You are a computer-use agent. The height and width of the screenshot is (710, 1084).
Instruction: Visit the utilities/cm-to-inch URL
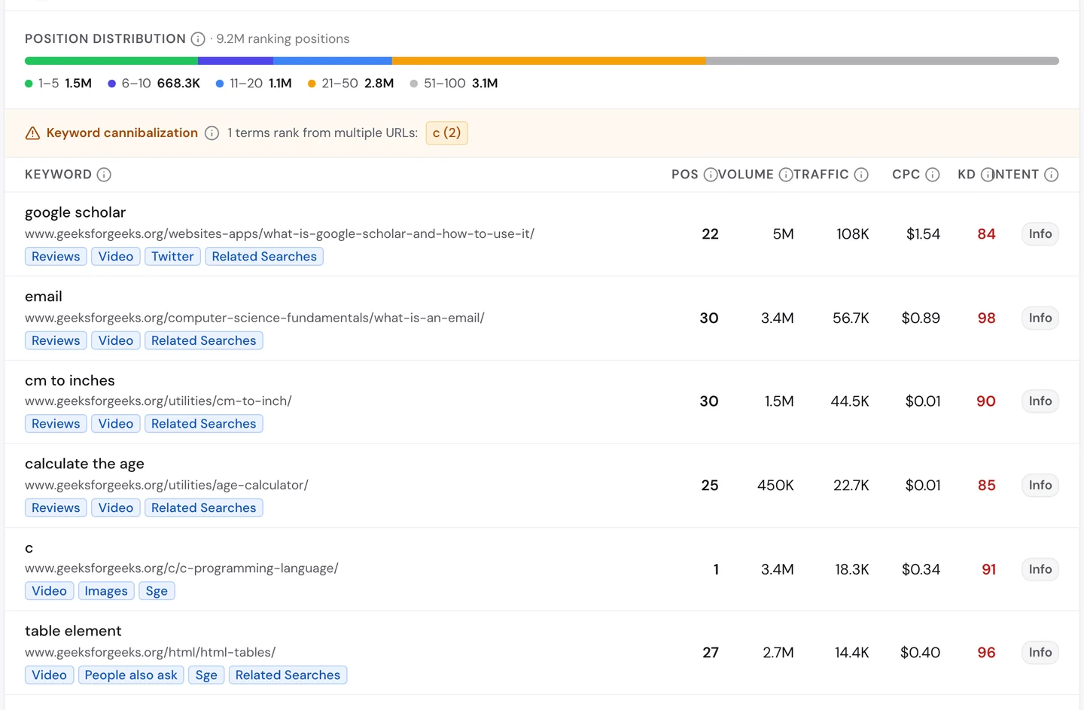[158, 401]
